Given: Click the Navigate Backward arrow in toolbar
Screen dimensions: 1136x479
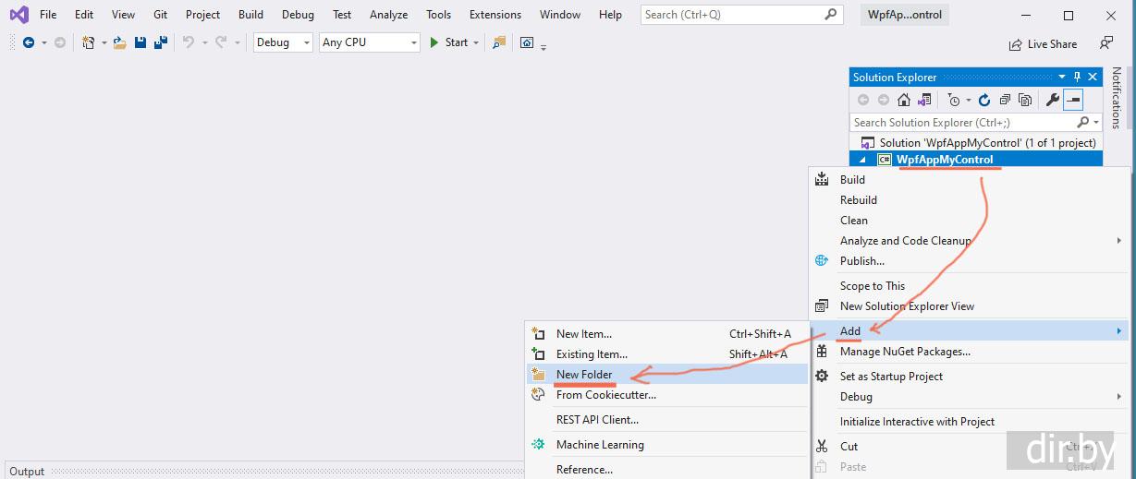Looking at the screenshot, I should (x=28, y=42).
